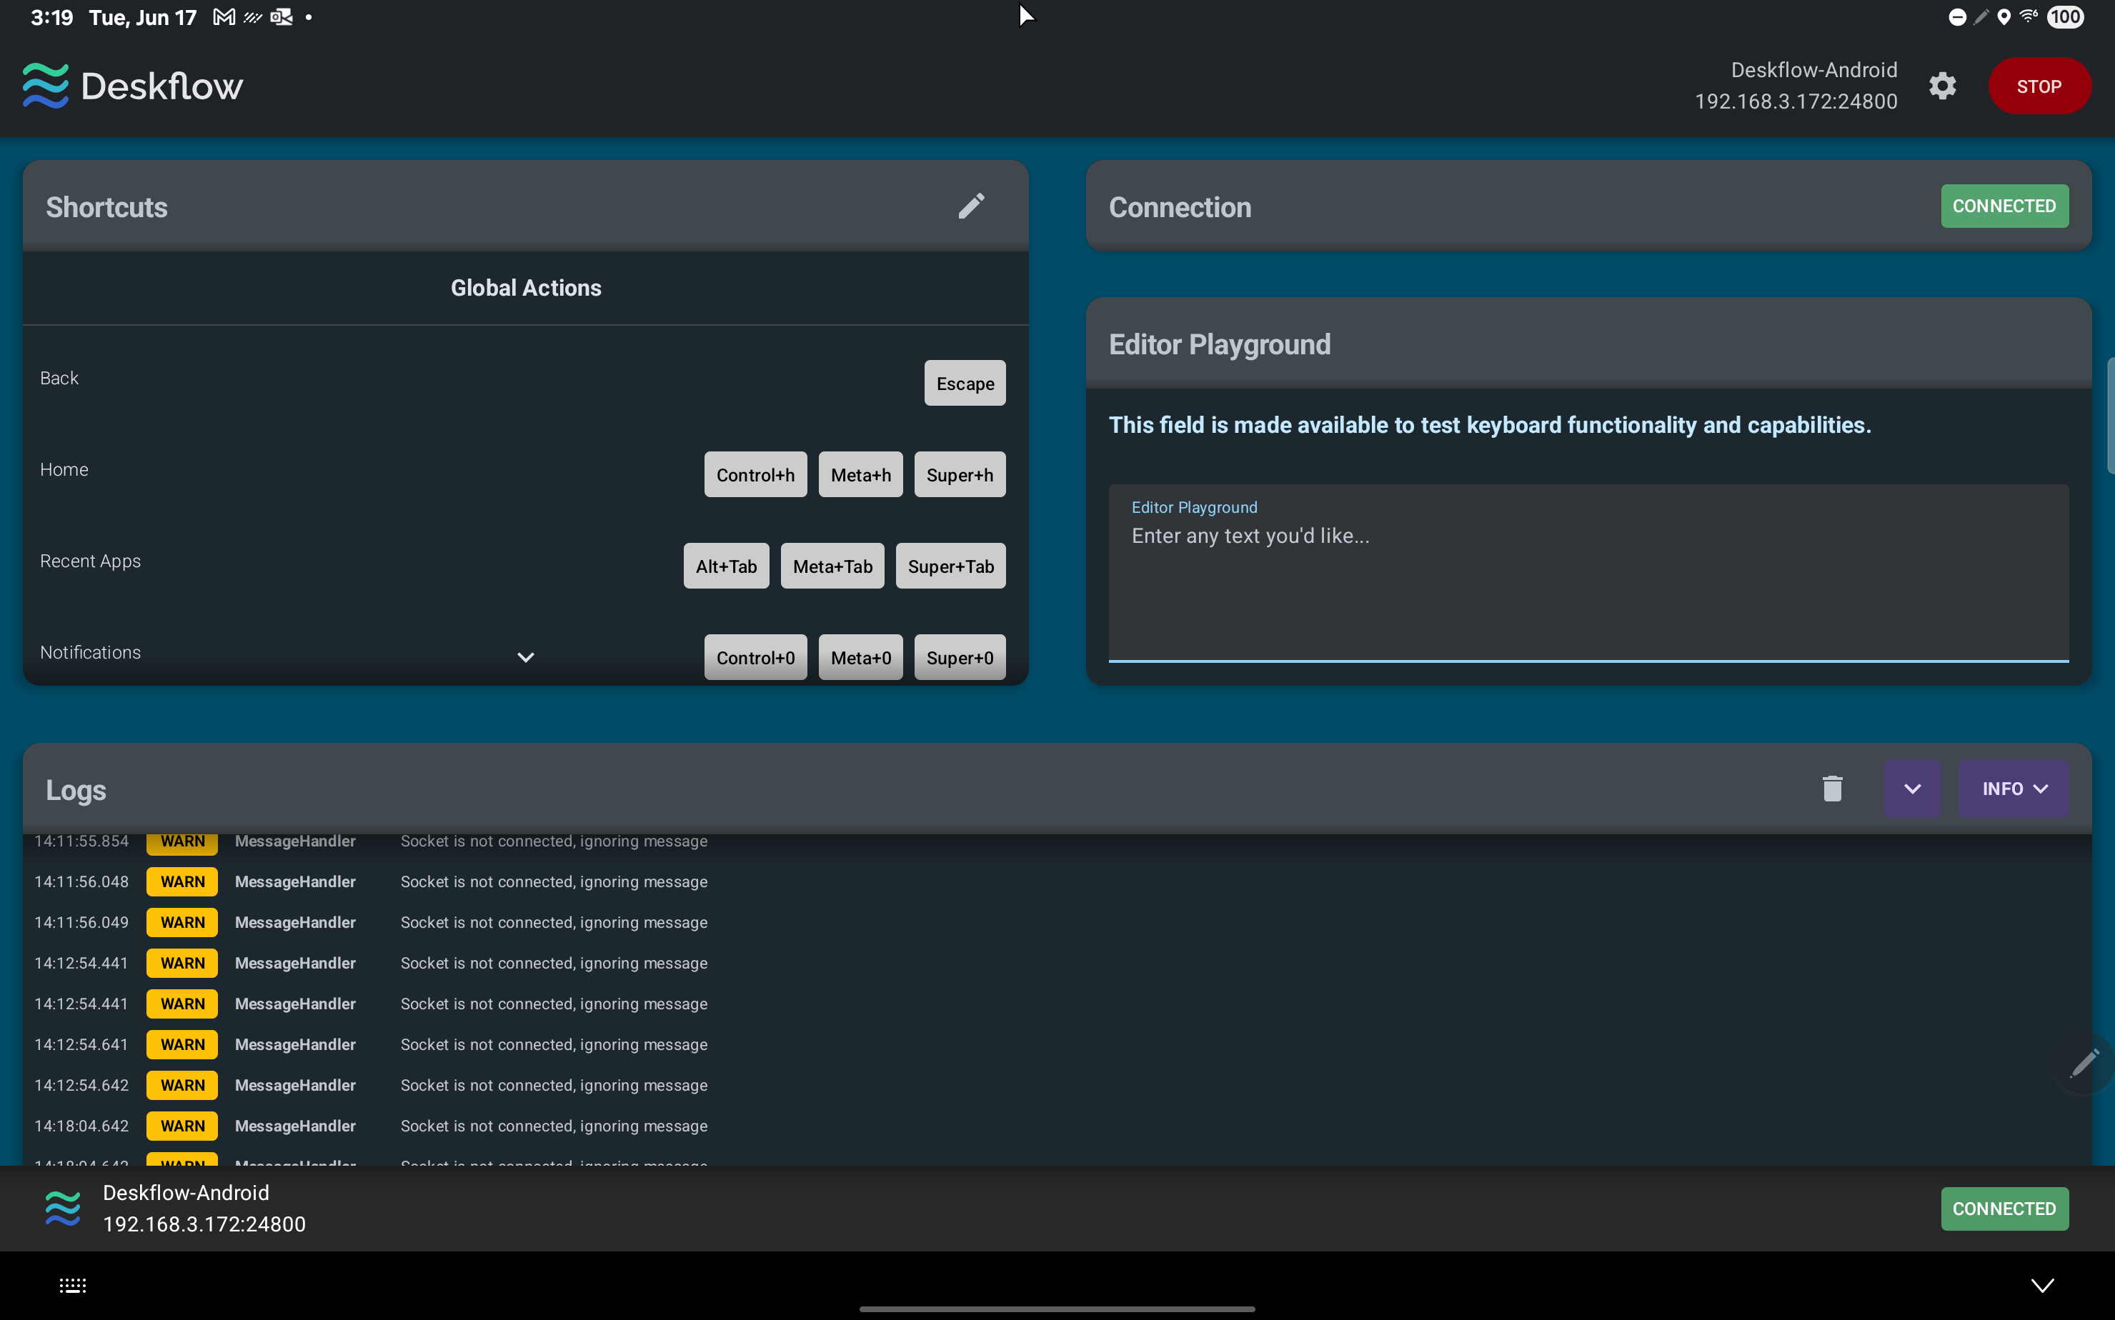Viewport: 2115px width, 1320px height.
Task: Clear logs with the trash icon
Action: point(1832,789)
